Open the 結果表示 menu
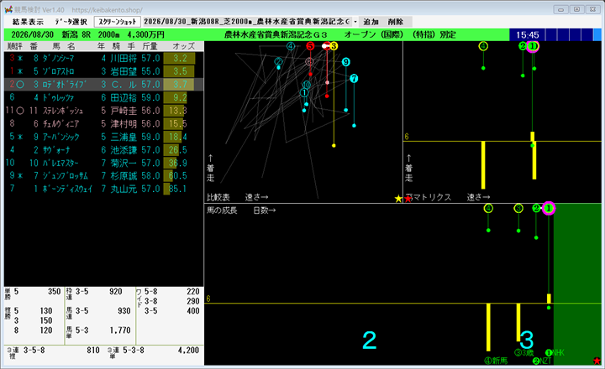Viewport: 605px width, 369px height. point(28,22)
